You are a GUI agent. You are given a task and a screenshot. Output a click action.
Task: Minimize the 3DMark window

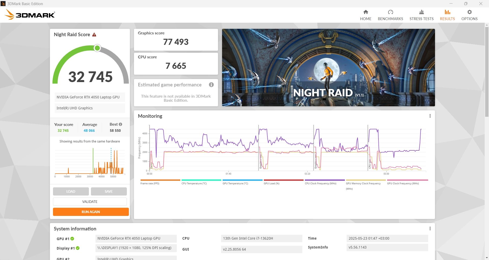(451, 4)
